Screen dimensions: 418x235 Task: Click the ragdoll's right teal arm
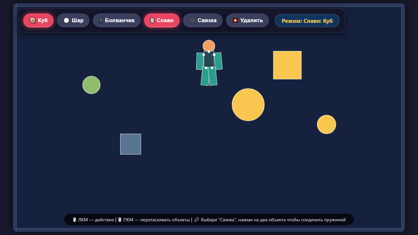pyautogui.click(x=218, y=61)
